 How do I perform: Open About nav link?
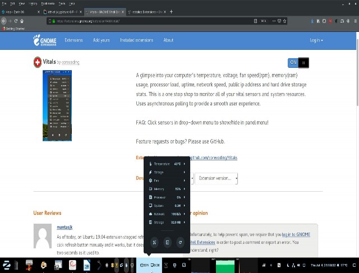tap(168, 40)
